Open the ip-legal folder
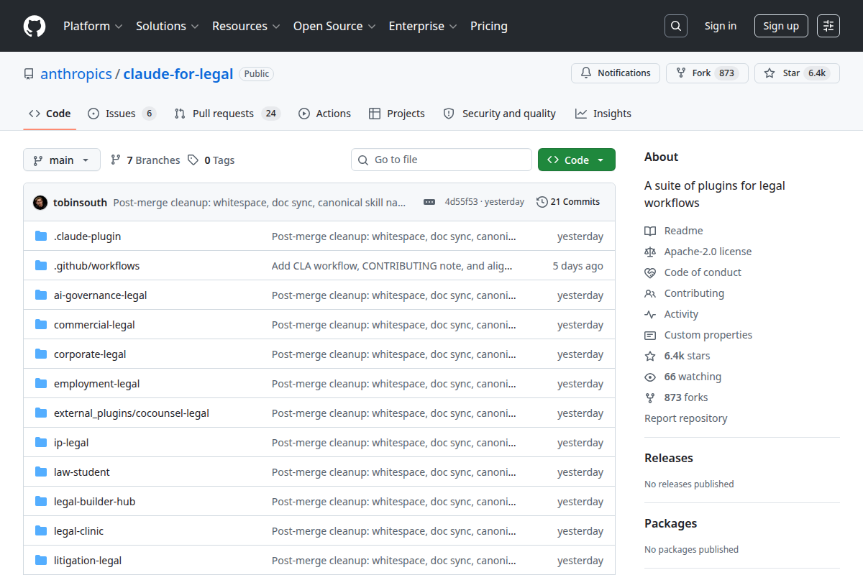Screen dimensions: 863x575 point(71,443)
